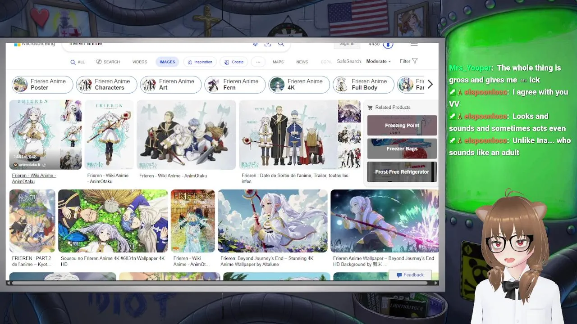
Task: Switch to the VIDEOS tab
Action: (140, 62)
